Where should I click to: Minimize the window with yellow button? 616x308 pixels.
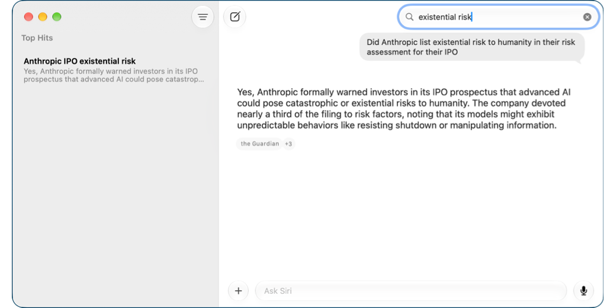[43, 17]
